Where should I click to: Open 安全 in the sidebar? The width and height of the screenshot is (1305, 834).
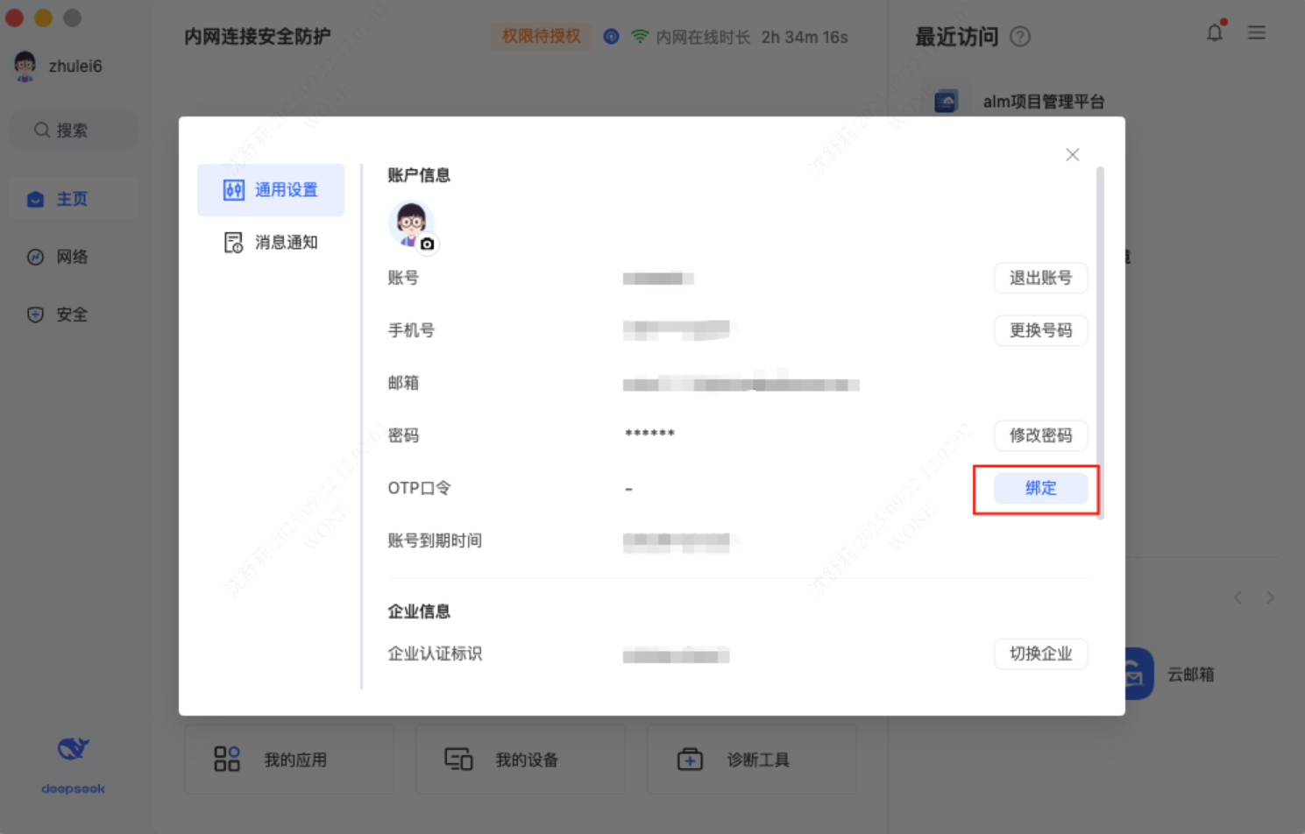[x=74, y=315]
